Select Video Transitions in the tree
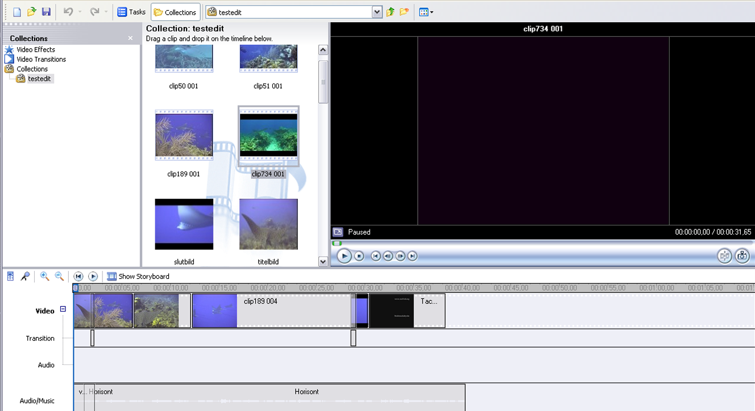 41,59
